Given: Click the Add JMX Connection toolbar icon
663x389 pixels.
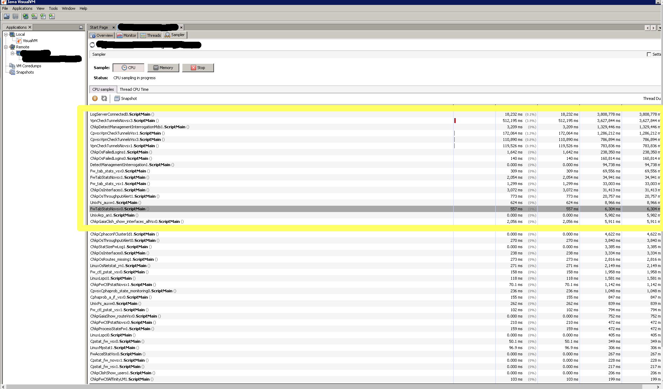Looking at the screenshot, I should (34, 16).
